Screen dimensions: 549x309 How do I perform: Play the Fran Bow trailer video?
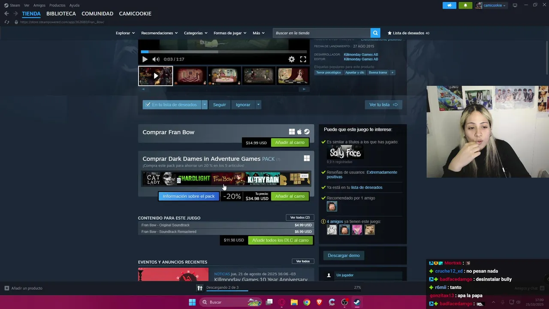pyautogui.click(x=145, y=59)
